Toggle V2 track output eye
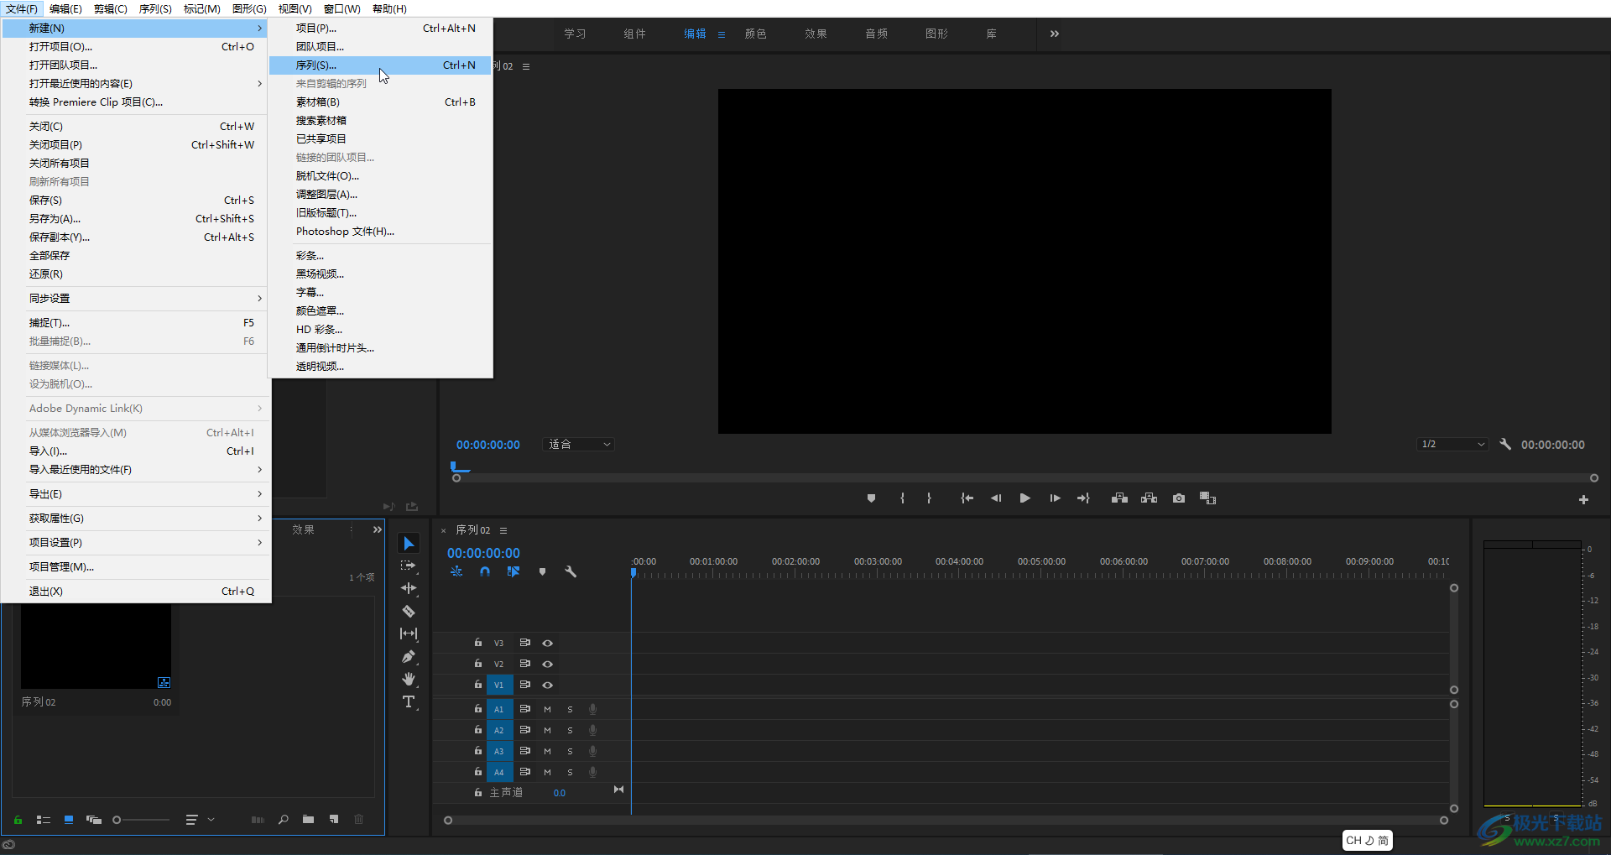The width and height of the screenshot is (1611, 855). [547, 664]
